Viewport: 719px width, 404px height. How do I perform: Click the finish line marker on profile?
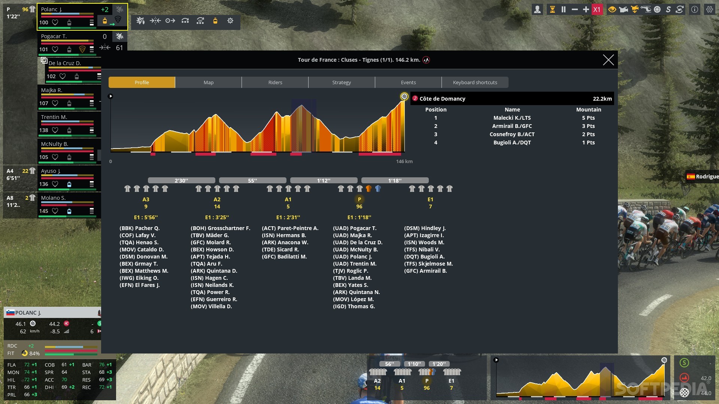pos(404,97)
